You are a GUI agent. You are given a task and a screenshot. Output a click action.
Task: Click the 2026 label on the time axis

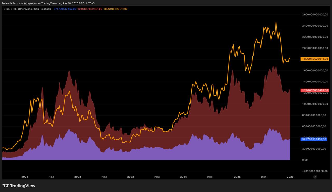click(290, 177)
